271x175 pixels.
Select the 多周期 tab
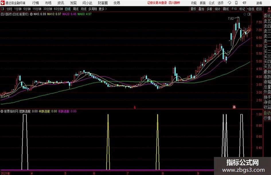(x=93, y=9)
